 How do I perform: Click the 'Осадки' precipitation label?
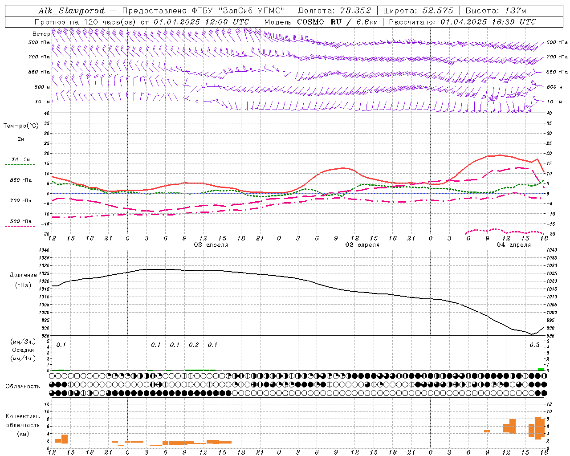23,350
